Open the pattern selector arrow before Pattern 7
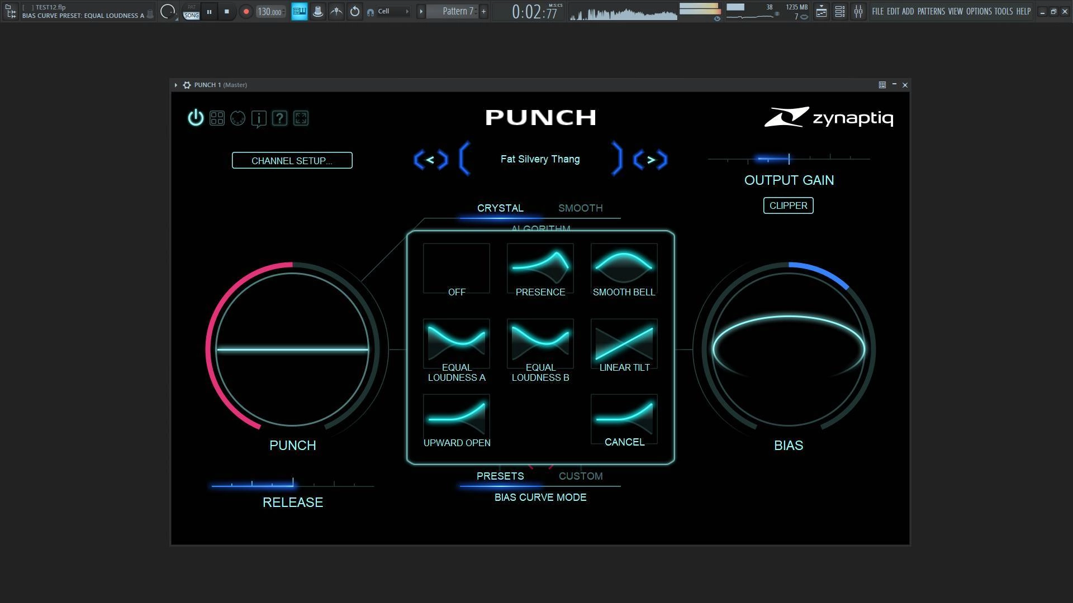Image resolution: width=1073 pixels, height=603 pixels. click(421, 11)
